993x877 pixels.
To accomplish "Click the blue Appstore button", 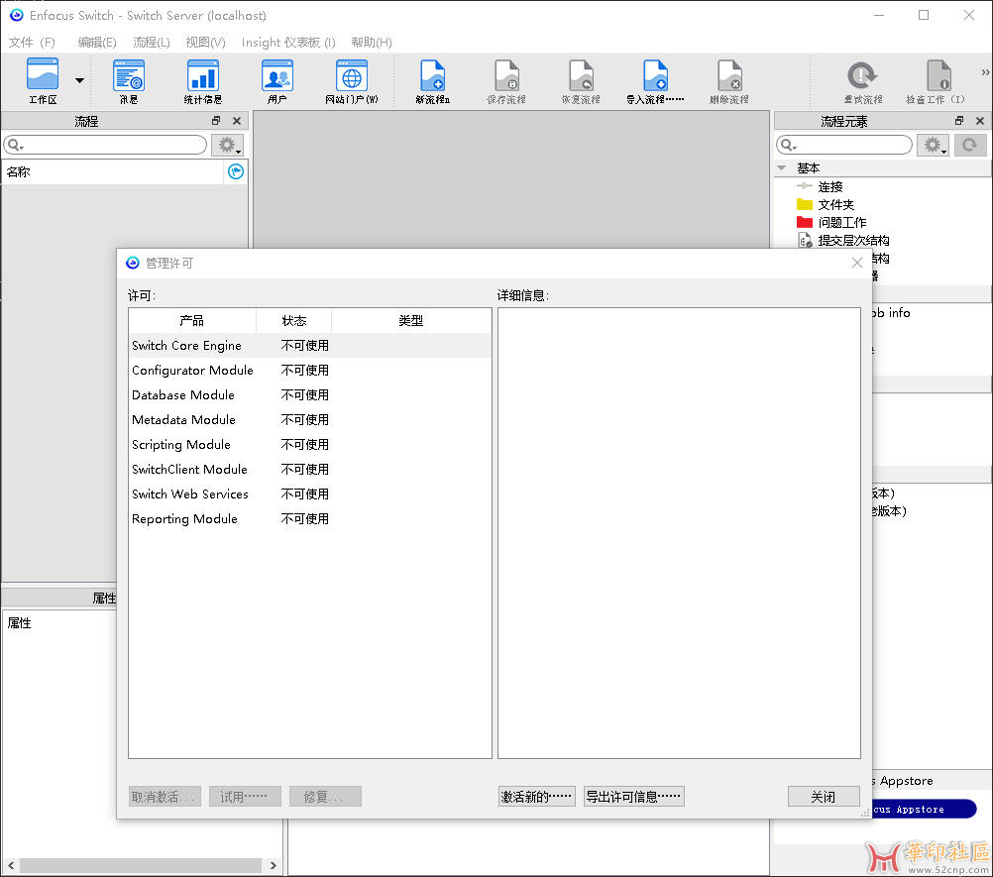I will click(x=924, y=810).
